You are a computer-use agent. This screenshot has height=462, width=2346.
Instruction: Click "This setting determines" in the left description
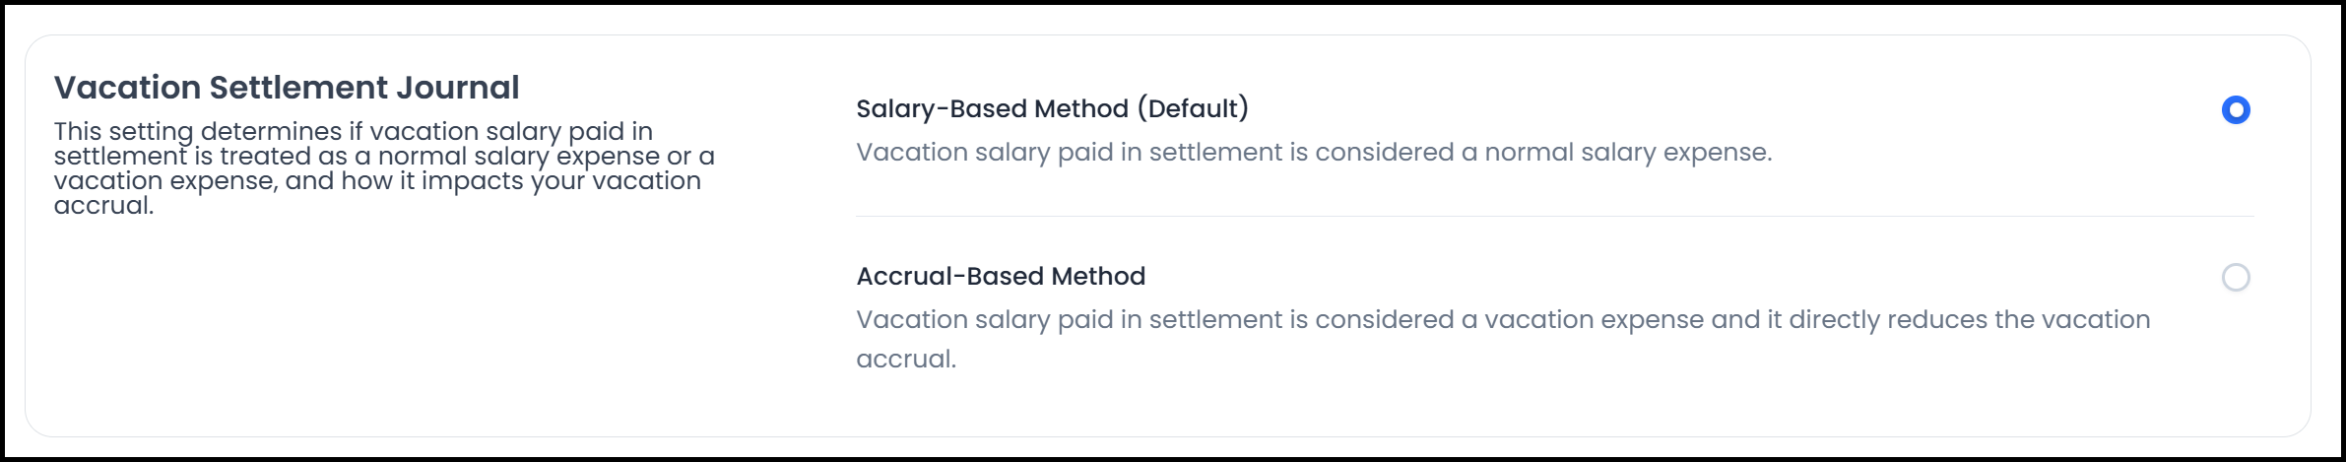(x=197, y=131)
